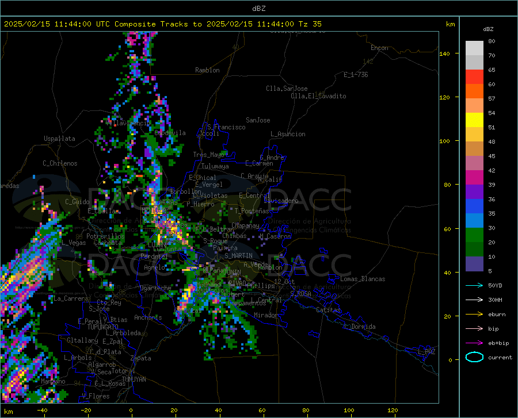This screenshot has height=418, width=518.
Task: Click the Divisadero map label
Action: [x=281, y=201]
